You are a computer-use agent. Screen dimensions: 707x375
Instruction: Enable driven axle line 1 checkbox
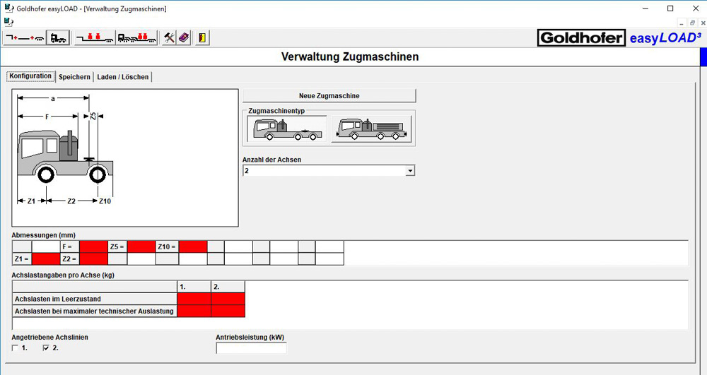click(x=16, y=348)
